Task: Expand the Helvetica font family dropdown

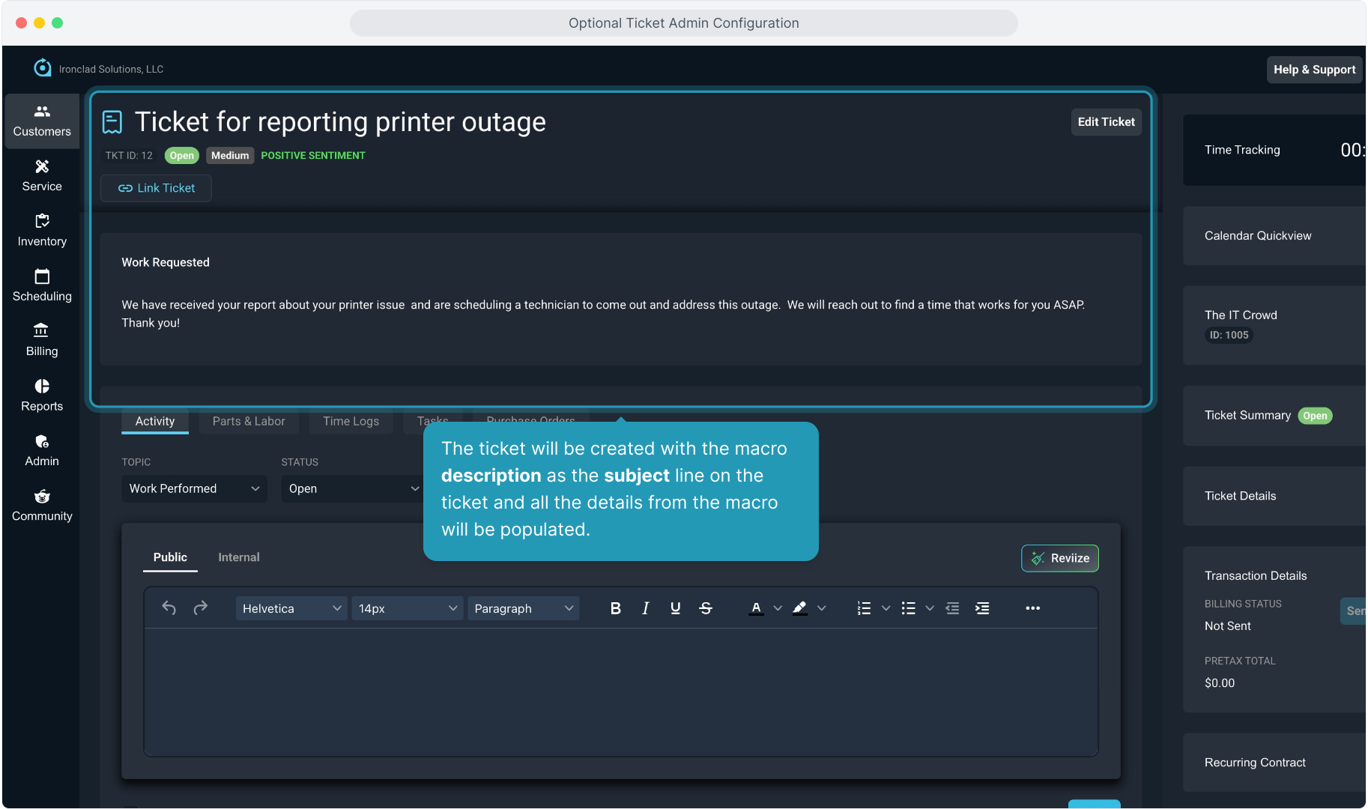Action: (x=291, y=608)
